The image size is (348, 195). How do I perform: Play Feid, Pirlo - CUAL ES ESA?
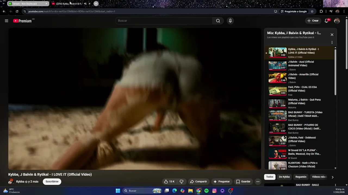(299, 91)
